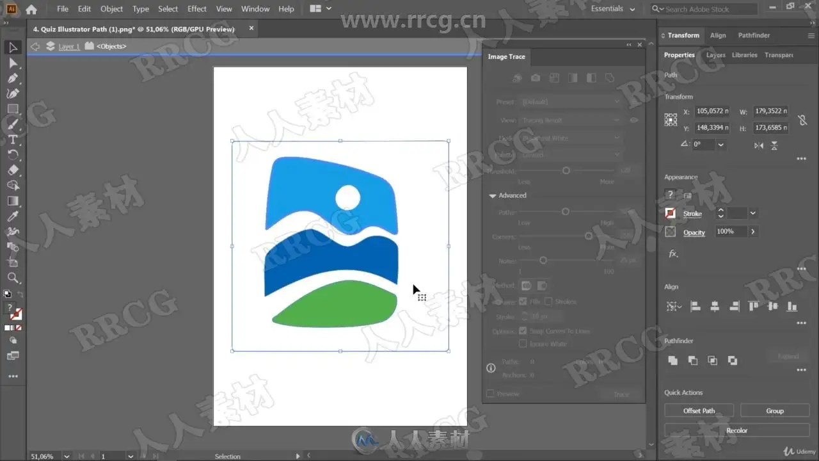Open the File menu
This screenshot has width=819, height=461.
coord(63,9)
